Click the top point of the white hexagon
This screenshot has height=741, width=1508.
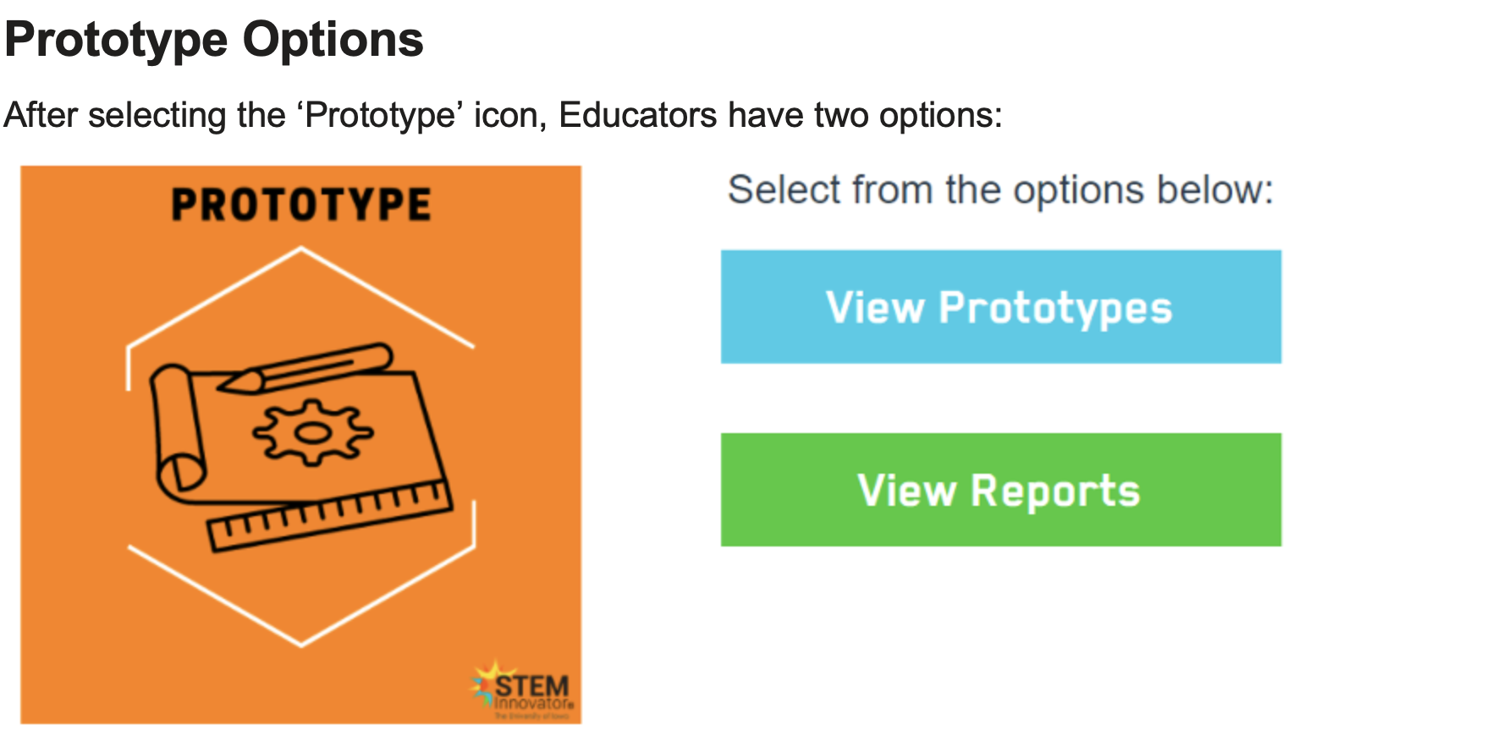pos(301,248)
